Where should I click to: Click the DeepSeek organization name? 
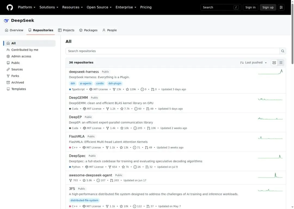[x=23, y=20]
